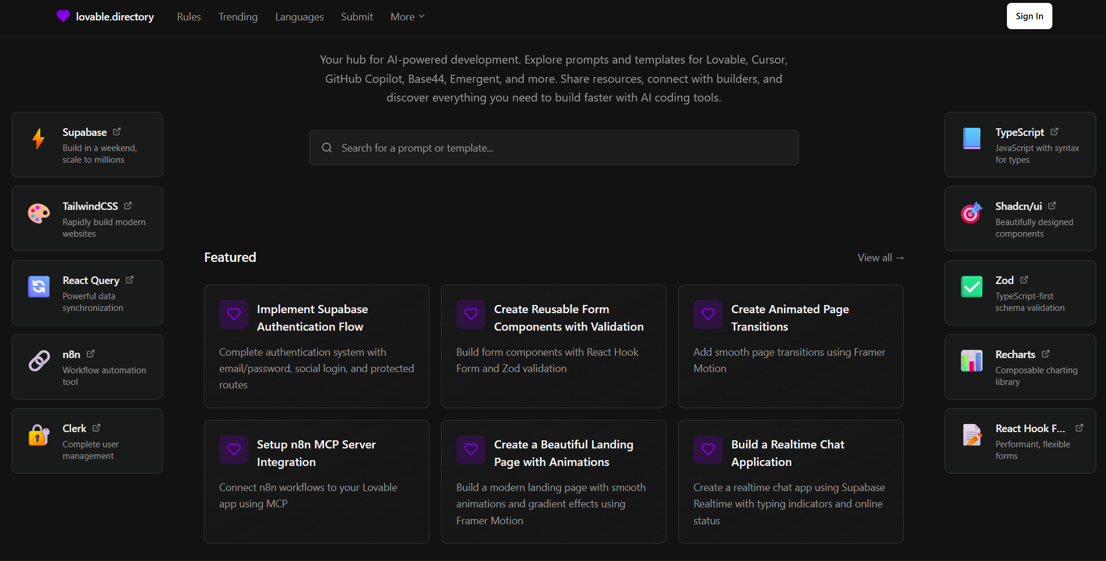Click 'Composable charting library' description

coord(1036,376)
